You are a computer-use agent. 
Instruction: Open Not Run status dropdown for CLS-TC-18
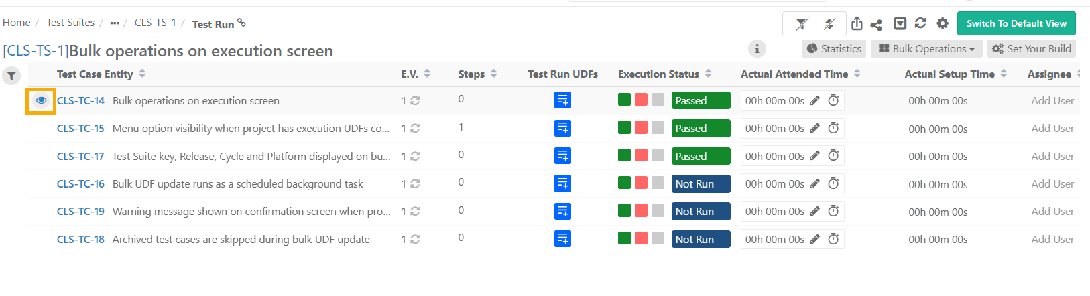pos(701,239)
